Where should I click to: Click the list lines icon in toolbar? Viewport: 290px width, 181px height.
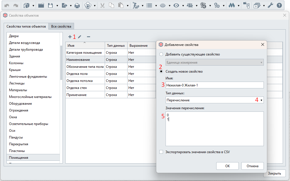(149, 6)
